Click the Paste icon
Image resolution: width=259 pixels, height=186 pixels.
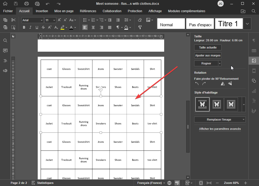click(x=5, y=27)
